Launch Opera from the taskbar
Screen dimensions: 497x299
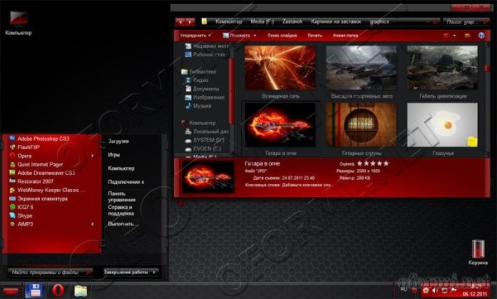(58, 290)
